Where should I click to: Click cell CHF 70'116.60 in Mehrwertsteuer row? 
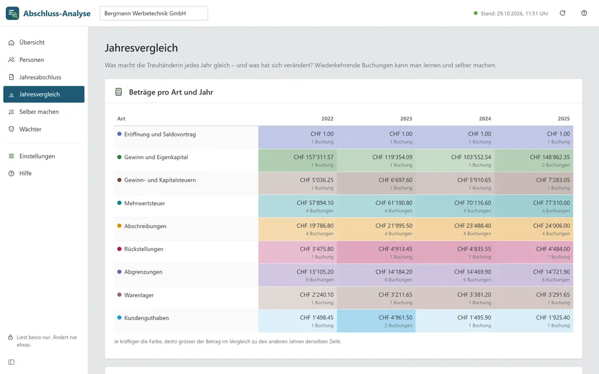coord(455,206)
